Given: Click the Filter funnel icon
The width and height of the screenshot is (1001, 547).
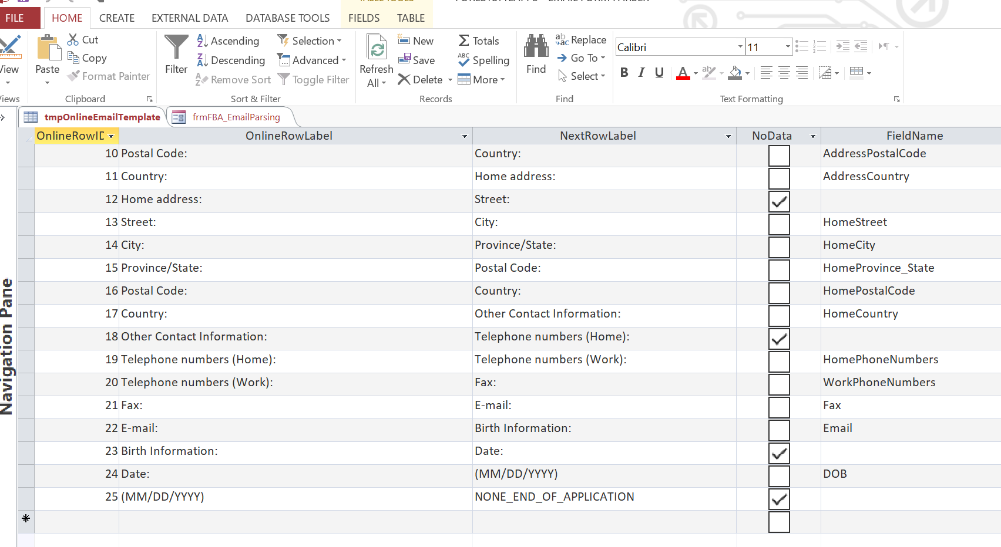Looking at the screenshot, I should click(x=176, y=48).
